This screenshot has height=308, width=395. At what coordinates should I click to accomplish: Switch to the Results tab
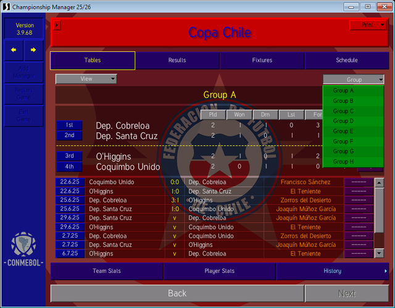177,60
